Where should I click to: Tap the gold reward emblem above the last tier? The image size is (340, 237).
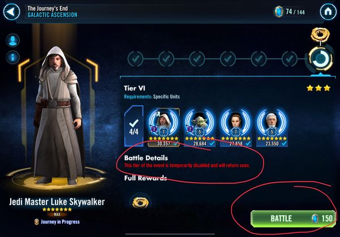pos(320,34)
